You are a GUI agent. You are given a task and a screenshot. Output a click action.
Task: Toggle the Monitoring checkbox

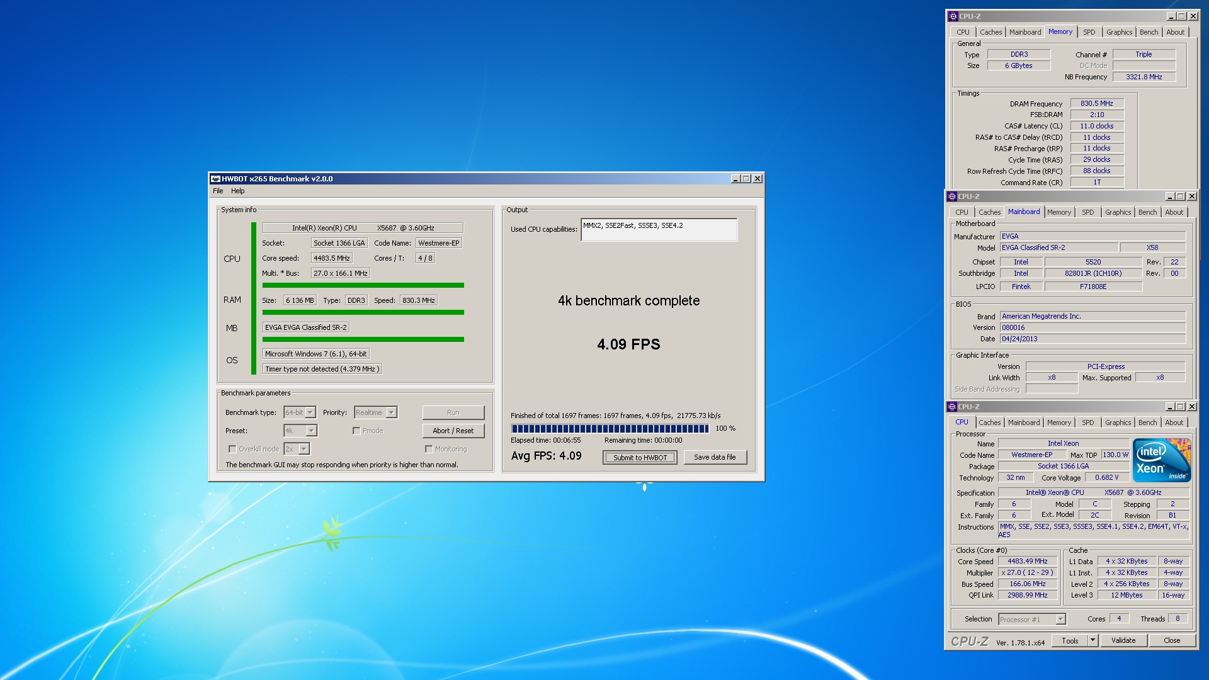pyautogui.click(x=429, y=449)
